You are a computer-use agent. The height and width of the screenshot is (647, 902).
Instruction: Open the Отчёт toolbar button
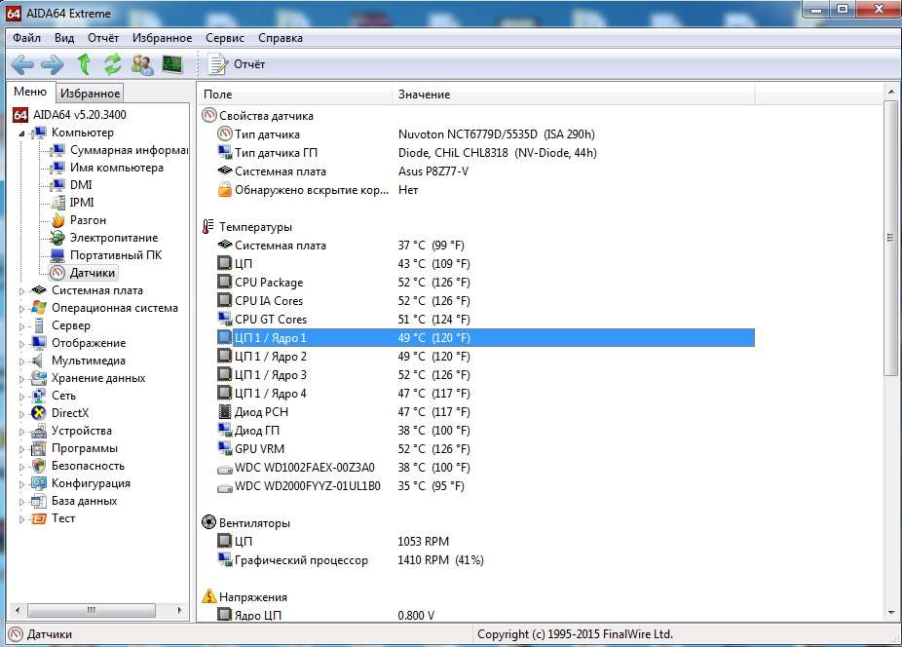(237, 64)
